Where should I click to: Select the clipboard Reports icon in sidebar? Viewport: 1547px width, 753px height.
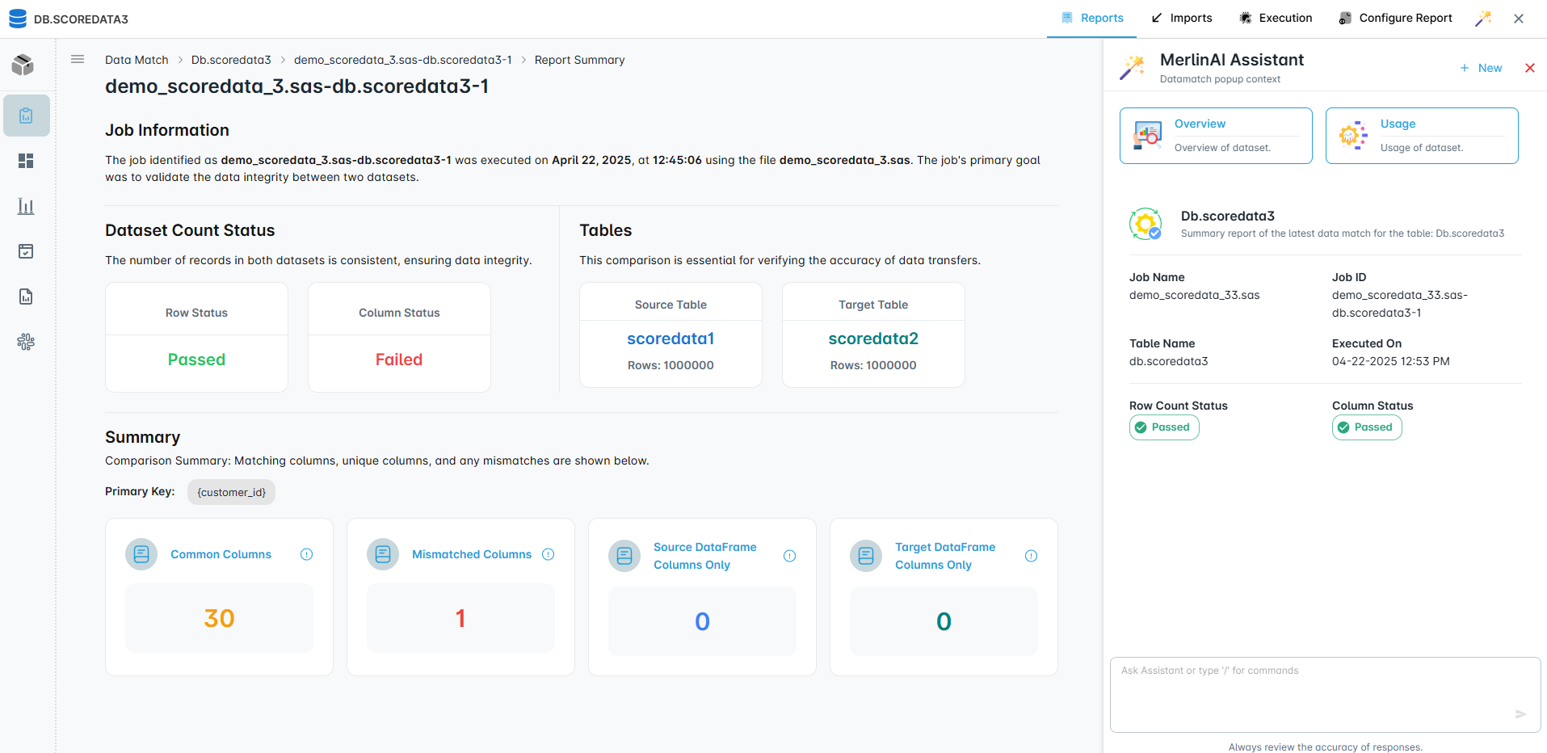click(26, 116)
